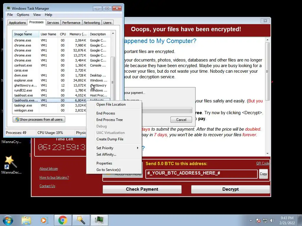Viewport: 302px width, 226px height.
Task: Open the How to buy bitcoins link
Action: 54,177
